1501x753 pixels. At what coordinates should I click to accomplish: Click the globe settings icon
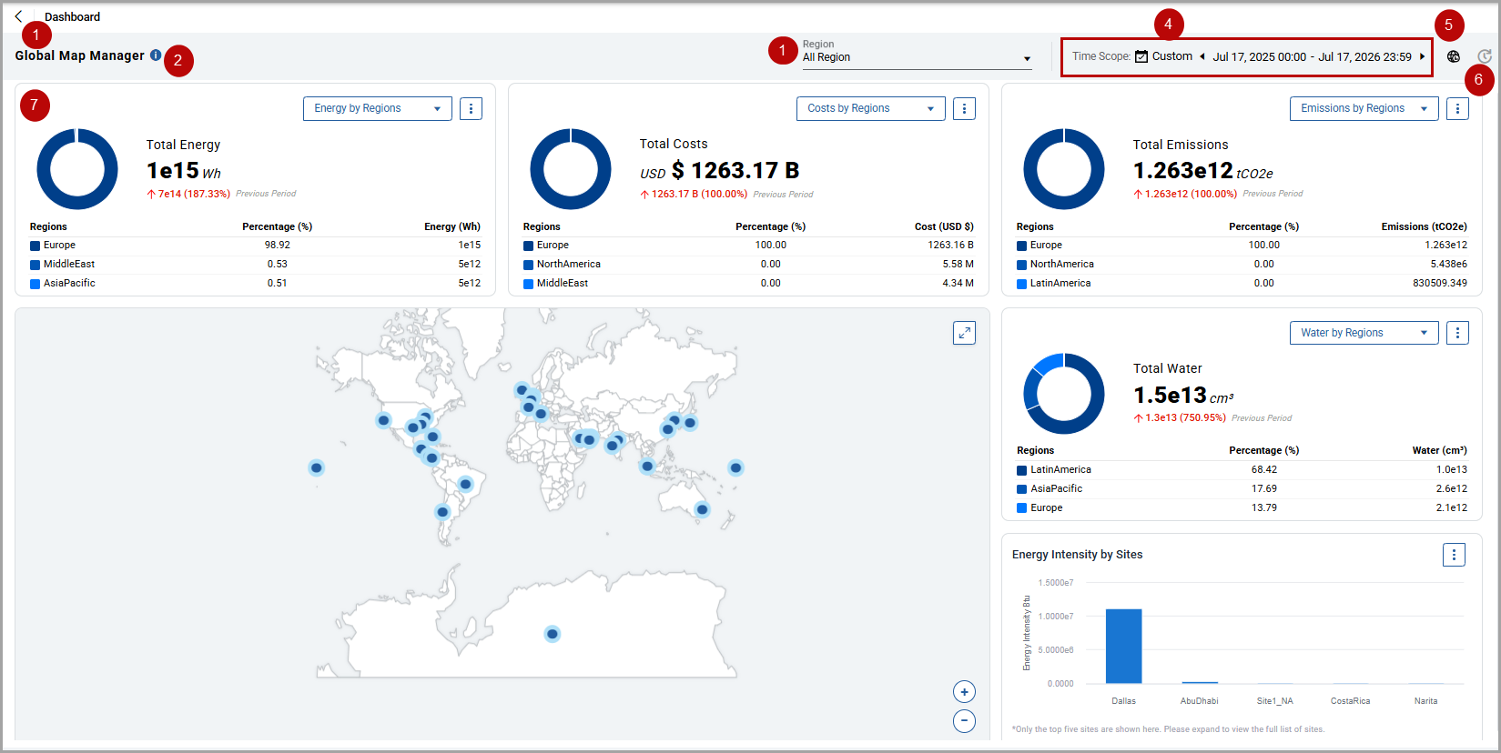1454,56
